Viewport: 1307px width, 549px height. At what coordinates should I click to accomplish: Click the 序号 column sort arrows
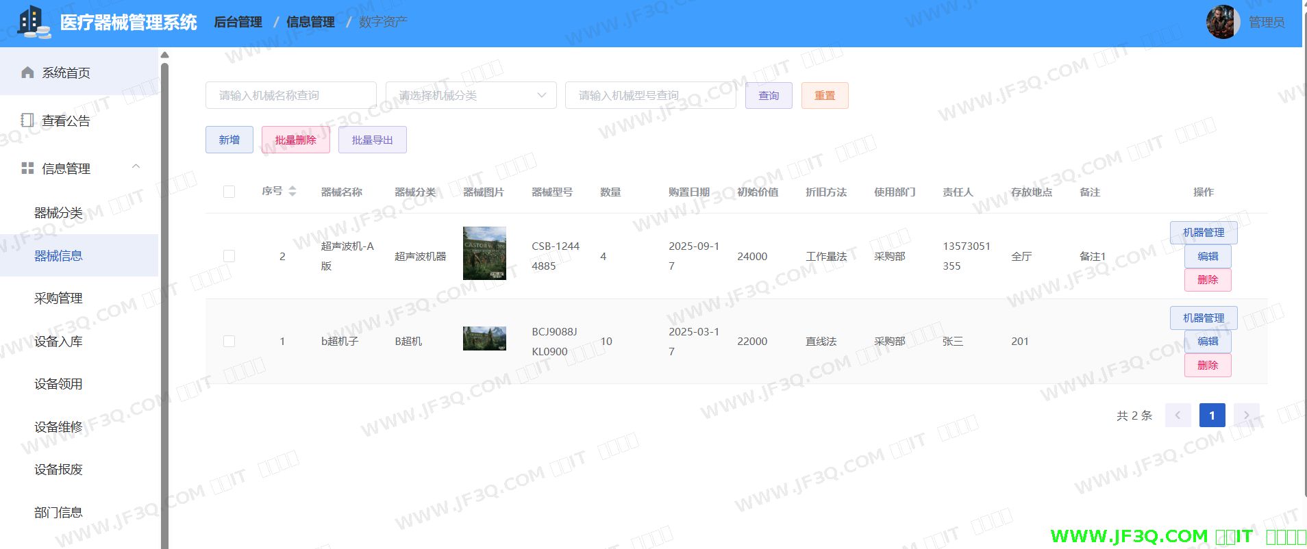(x=292, y=191)
